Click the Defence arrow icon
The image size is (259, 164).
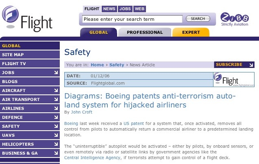click(56, 117)
